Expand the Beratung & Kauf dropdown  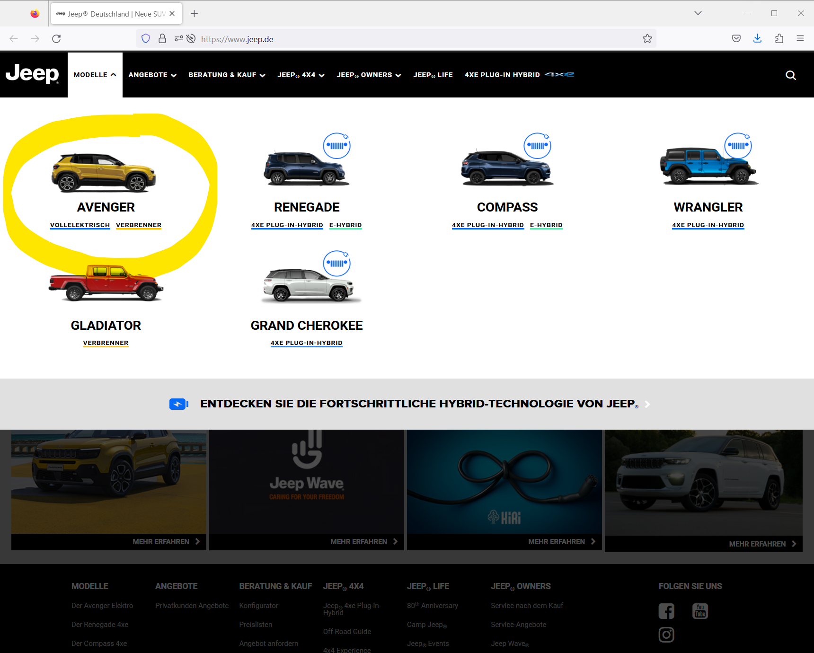tap(227, 75)
